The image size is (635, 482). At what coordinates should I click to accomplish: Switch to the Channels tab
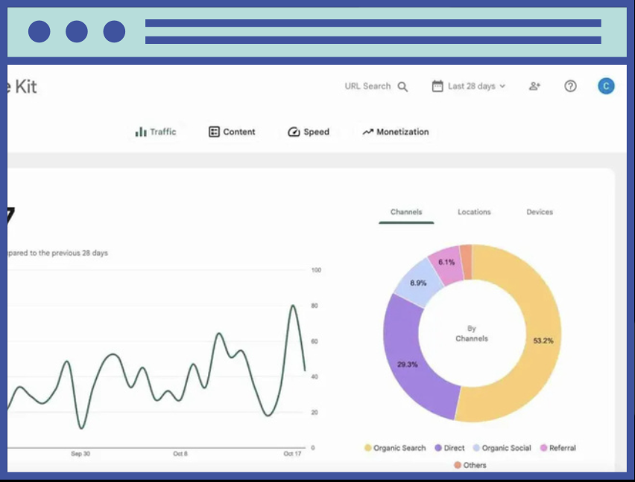pos(406,212)
